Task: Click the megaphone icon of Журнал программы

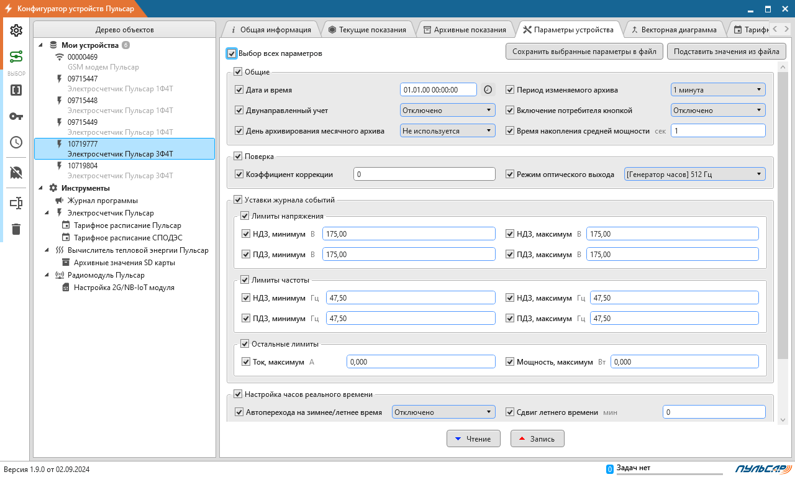Action: pos(60,201)
